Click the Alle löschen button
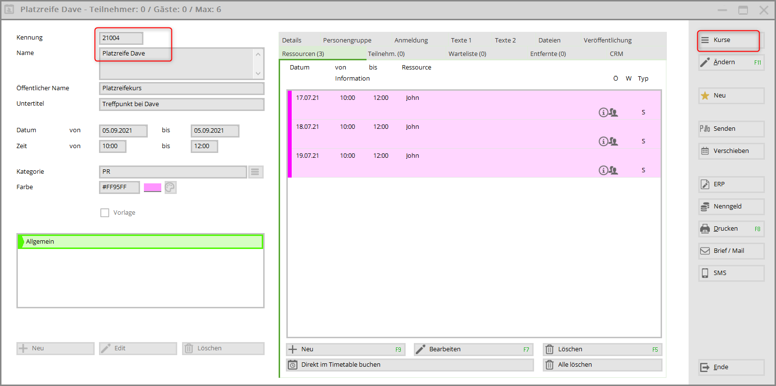The height and width of the screenshot is (386, 776). pyautogui.click(x=602, y=365)
